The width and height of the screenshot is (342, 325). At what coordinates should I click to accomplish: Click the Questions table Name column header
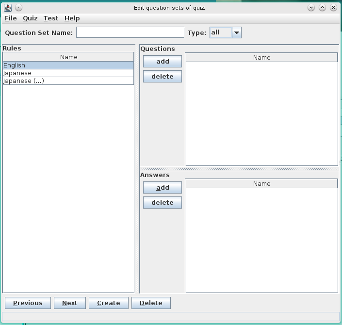click(x=261, y=57)
